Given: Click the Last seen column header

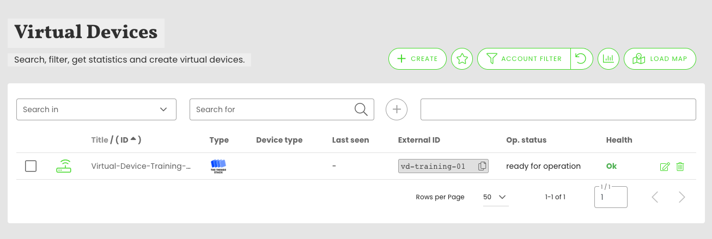Looking at the screenshot, I should click(x=350, y=140).
